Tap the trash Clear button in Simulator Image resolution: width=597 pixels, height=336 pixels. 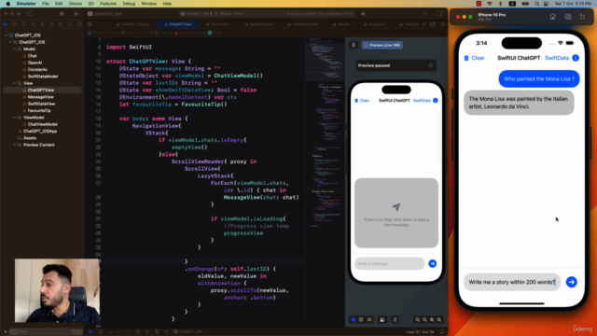474,58
